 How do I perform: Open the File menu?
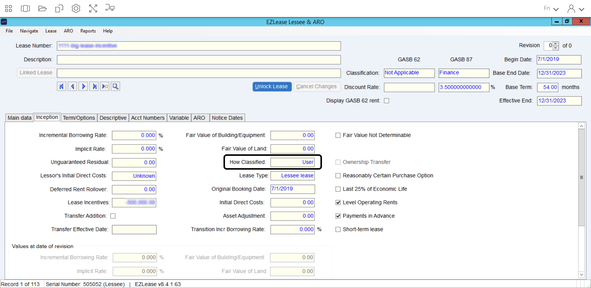(9, 31)
